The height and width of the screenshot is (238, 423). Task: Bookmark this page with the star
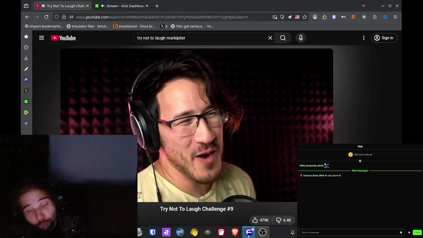click(x=305, y=17)
